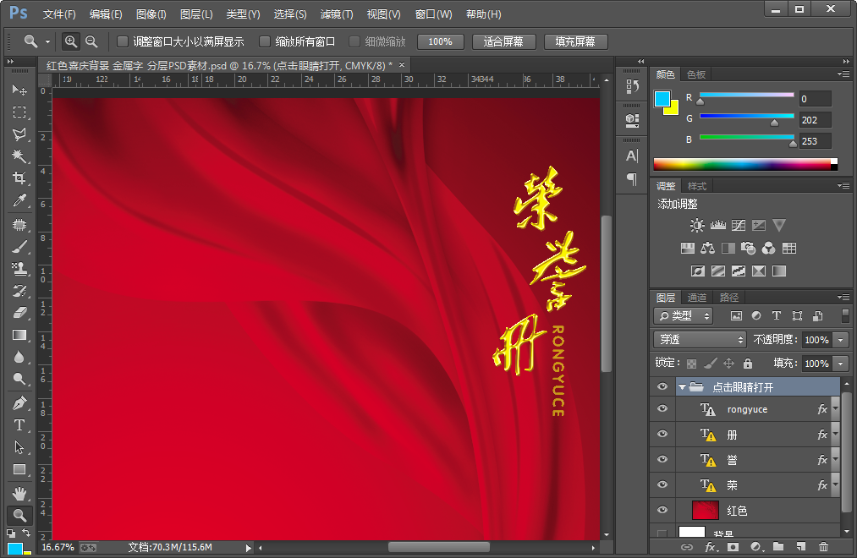The height and width of the screenshot is (558, 857).
Task: Hide the 荣 text layer
Action: coord(662,484)
